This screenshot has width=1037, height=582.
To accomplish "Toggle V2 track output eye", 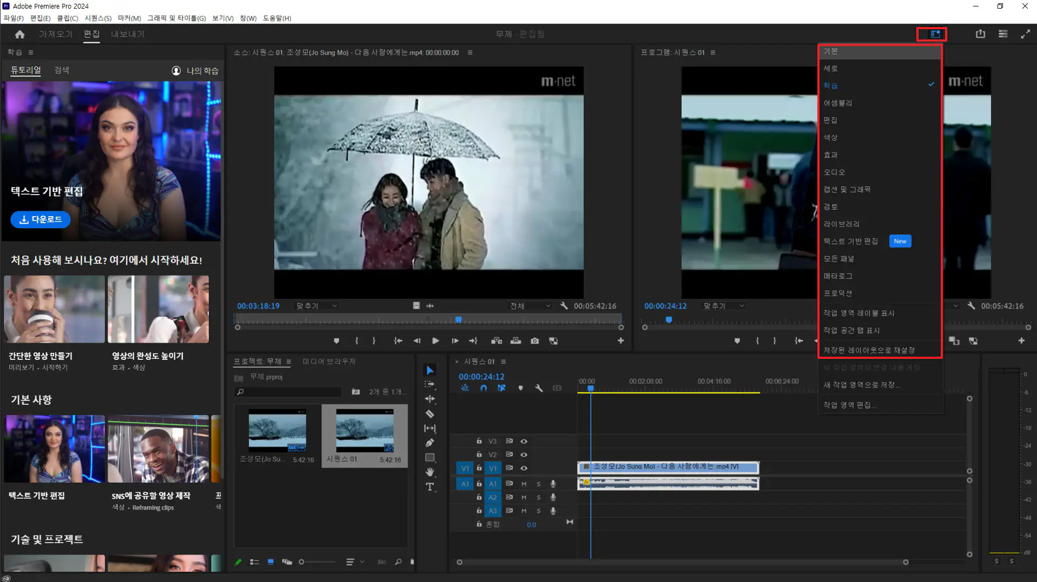I will 524,455.
